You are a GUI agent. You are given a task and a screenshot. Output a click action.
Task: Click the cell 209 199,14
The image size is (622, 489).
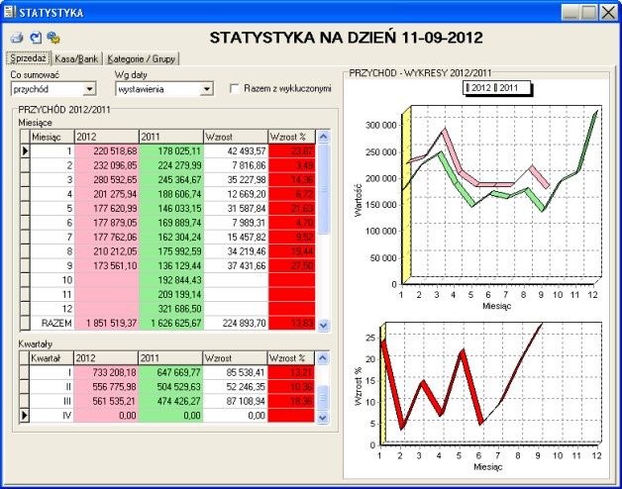click(171, 294)
